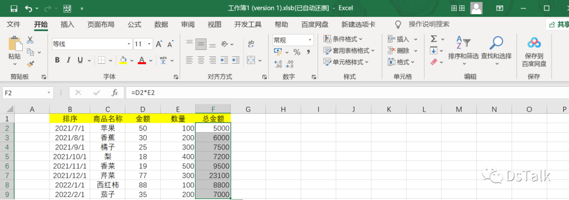Switch to the 视图 tab

[x=214, y=25]
